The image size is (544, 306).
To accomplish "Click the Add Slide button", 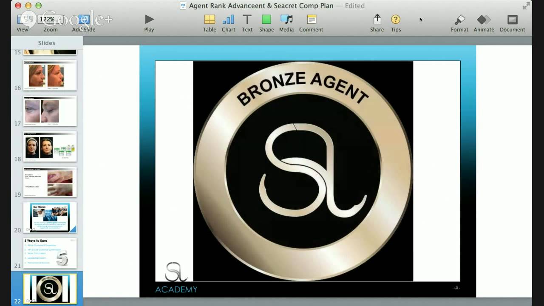I will pos(84,23).
